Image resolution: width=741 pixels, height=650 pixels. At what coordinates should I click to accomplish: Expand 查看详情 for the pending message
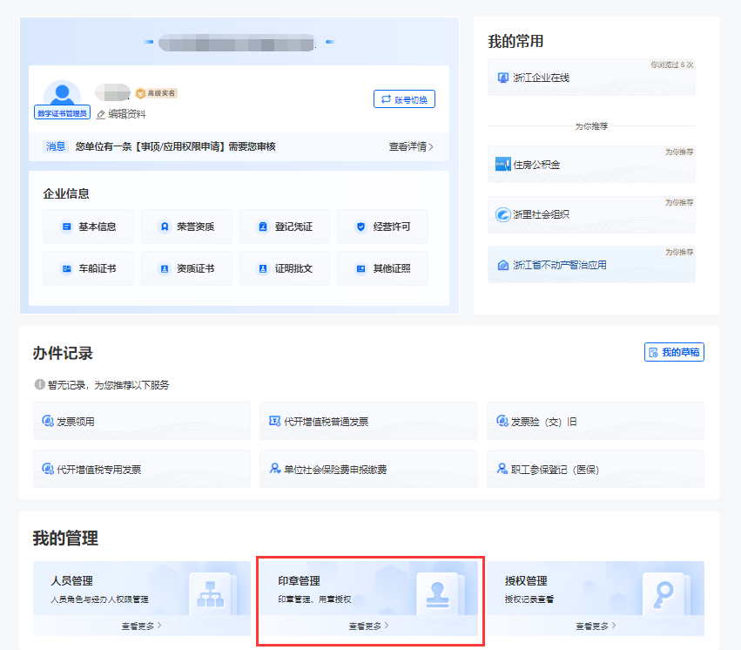tap(411, 146)
